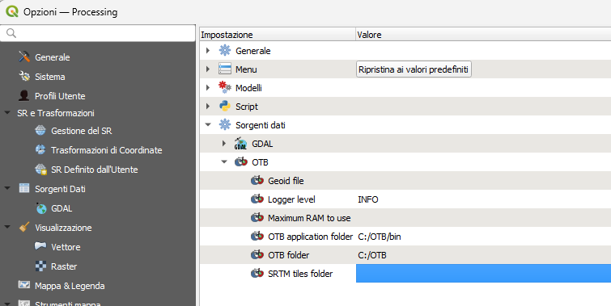Viewport: 611px width, 306px height.
Task: Open the Mappa & Legenda page
Action: click(70, 286)
